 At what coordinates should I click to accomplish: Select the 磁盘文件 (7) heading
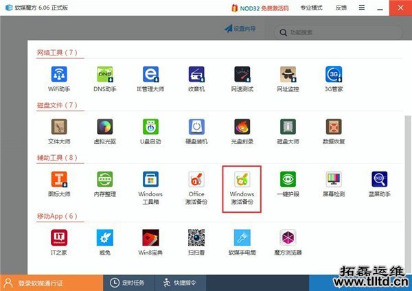(57, 105)
